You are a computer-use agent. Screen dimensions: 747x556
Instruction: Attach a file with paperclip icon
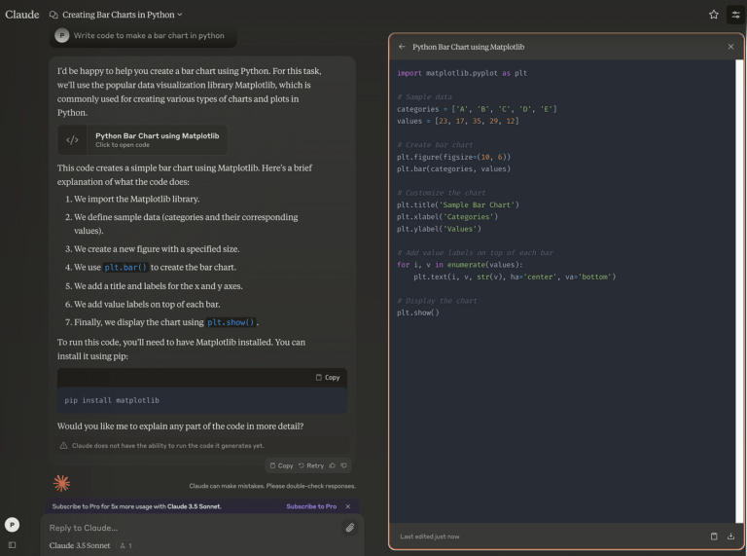point(350,528)
